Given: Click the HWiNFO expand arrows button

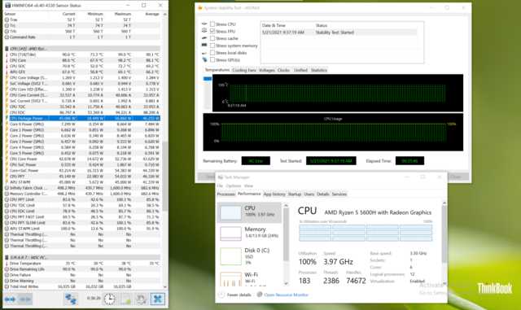Looking at the screenshot, I should tap(10, 299).
